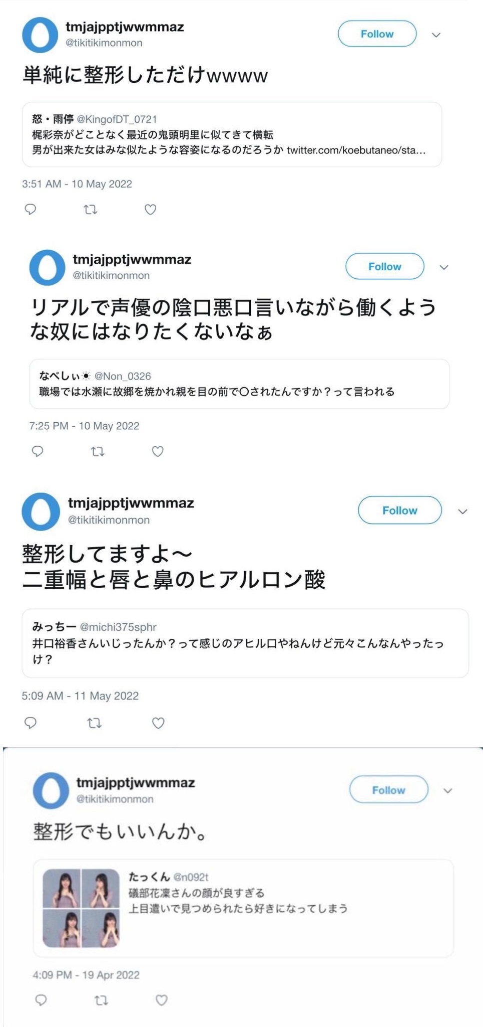This screenshot has width=483, height=1027.
Task: Open the twitter.com/koebutaneo link in quoted tweet
Action: pos(356,150)
